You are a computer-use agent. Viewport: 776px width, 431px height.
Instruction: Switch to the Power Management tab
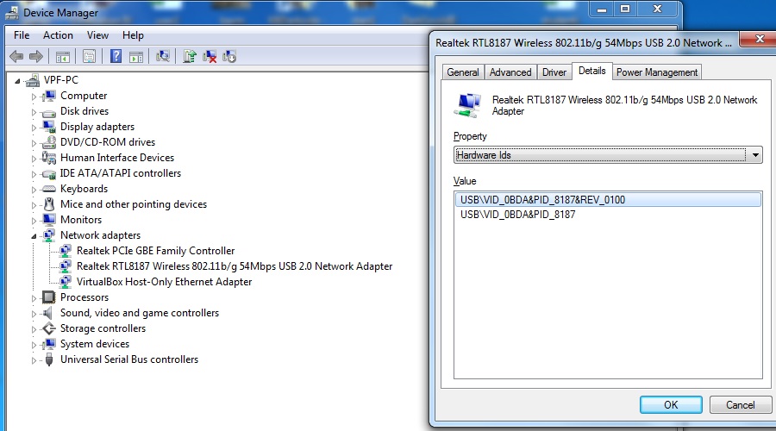point(657,72)
